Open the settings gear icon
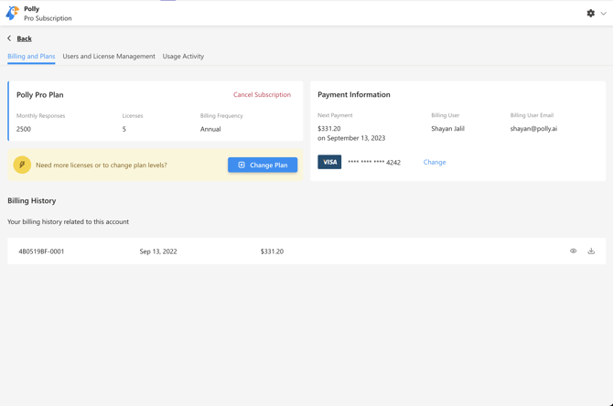Screen dimensions: 613x406 coord(590,14)
